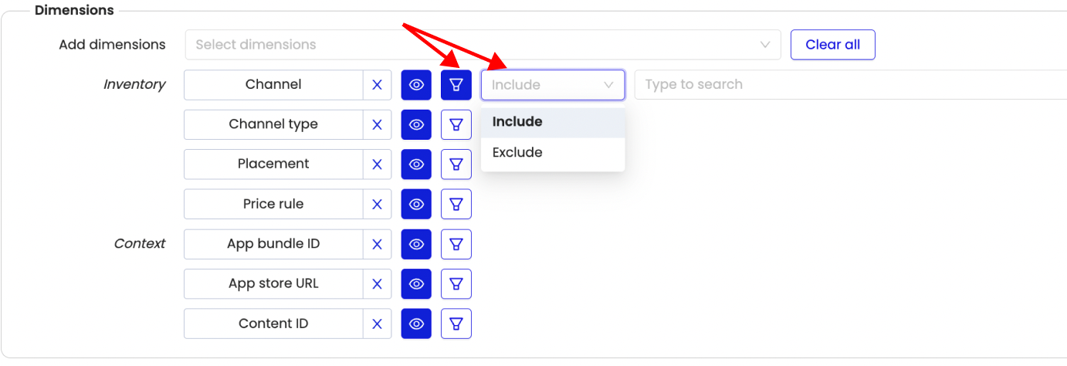Click the Clear all button
Image resolution: width=1067 pixels, height=366 pixels.
[832, 45]
